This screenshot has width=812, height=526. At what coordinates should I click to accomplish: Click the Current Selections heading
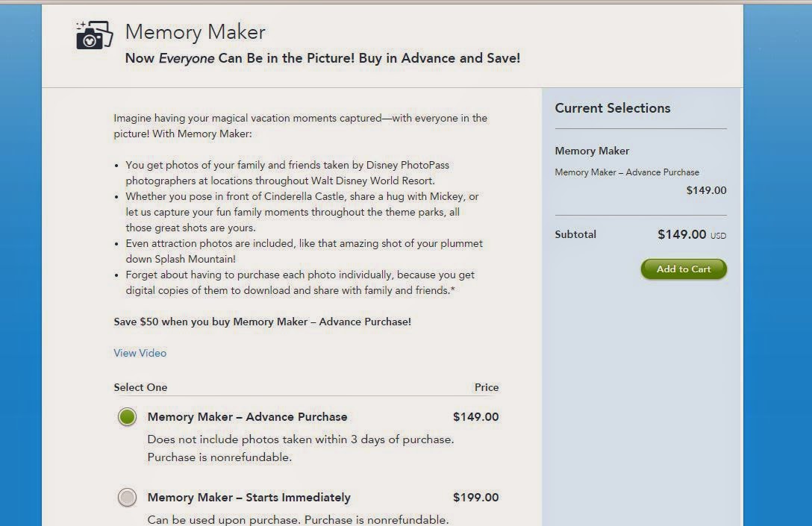pos(612,108)
